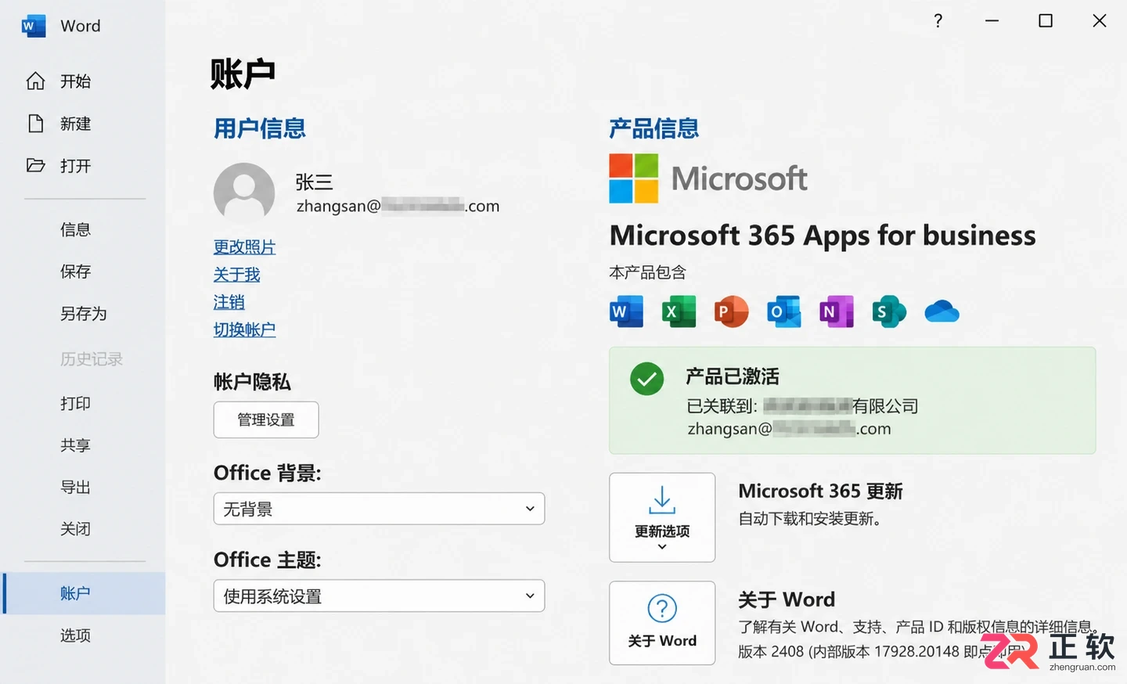1127x684 pixels.
Task: Open the 更新选项 update options menu
Action: tap(662, 517)
